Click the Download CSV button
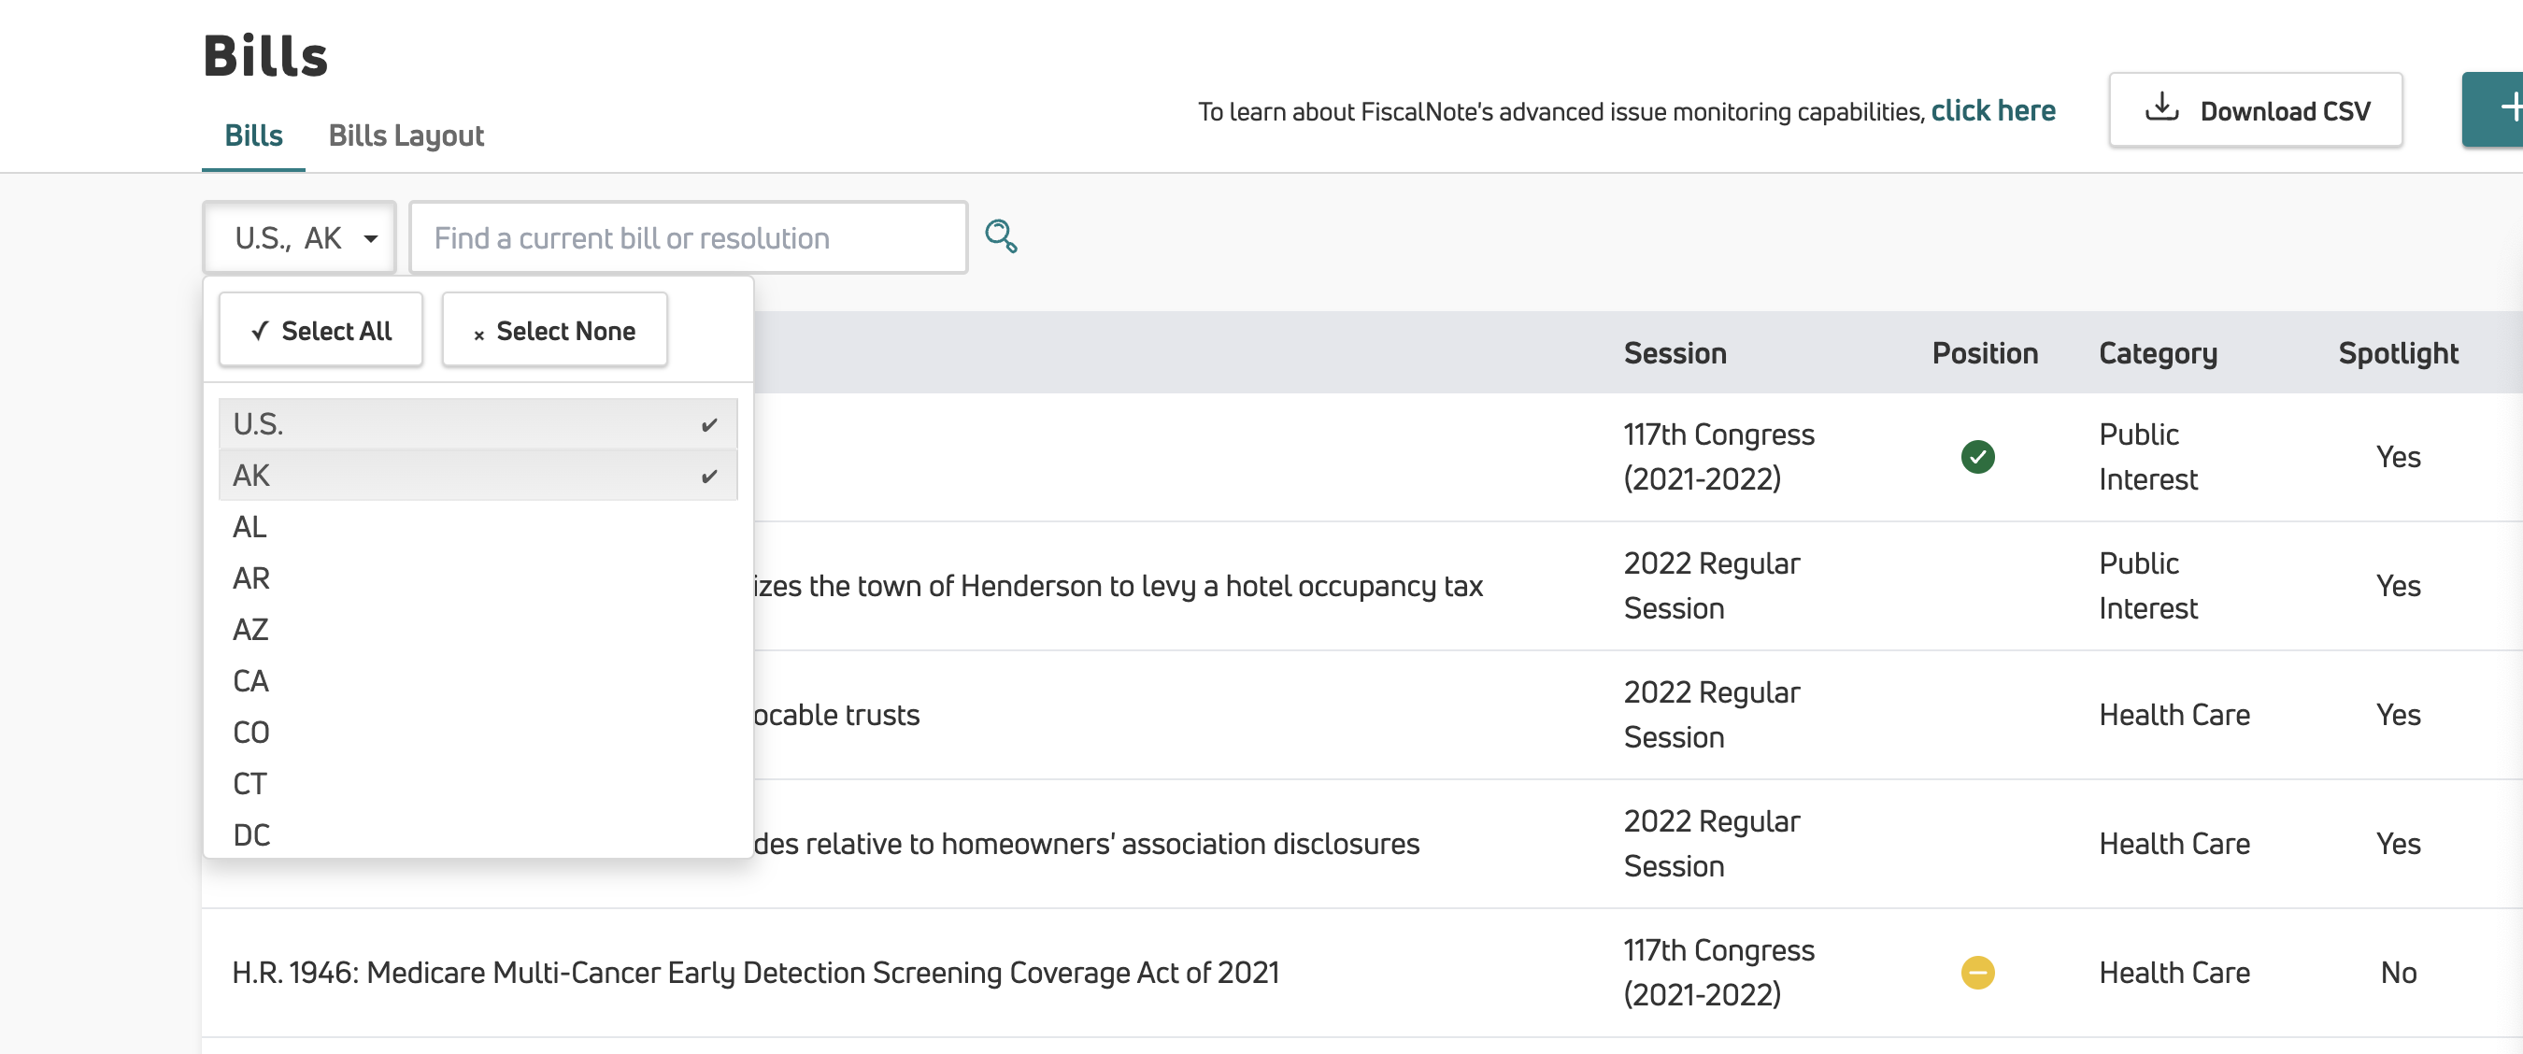The image size is (2523, 1054). [x=2256, y=109]
